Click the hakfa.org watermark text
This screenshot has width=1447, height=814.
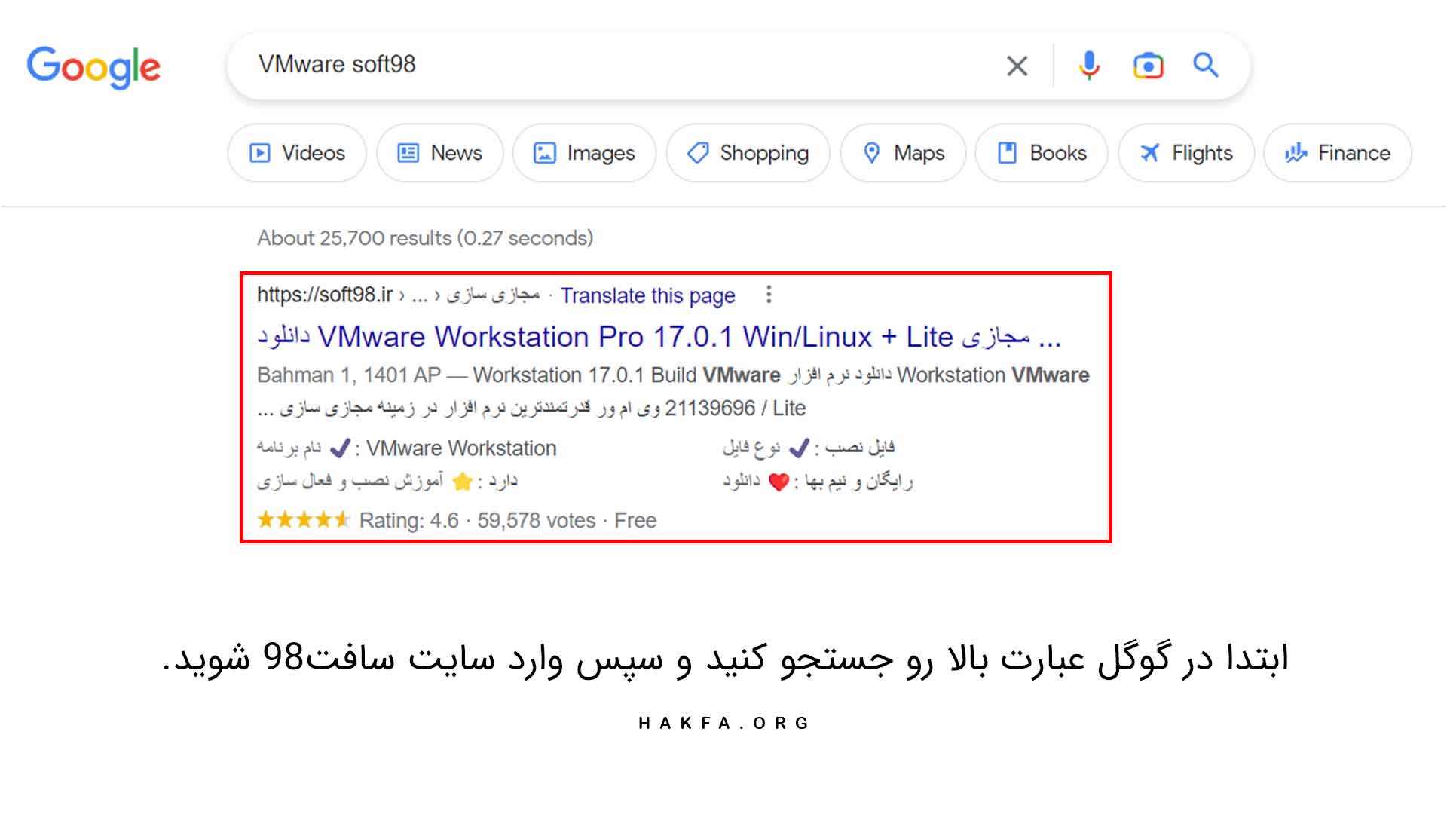pyautogui.click(x=723, y=723)
